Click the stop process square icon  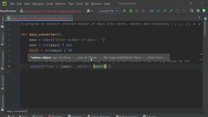pos(143,11)
